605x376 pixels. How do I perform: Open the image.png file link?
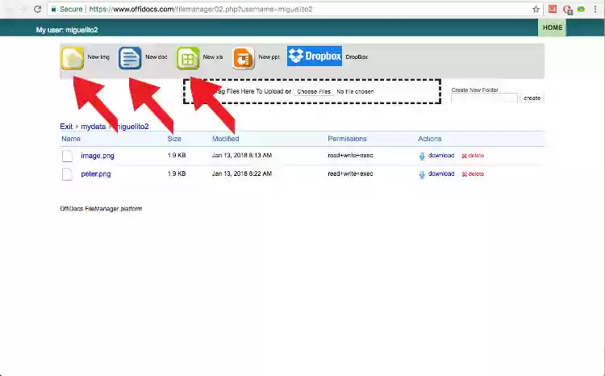[x=98, y=156]
